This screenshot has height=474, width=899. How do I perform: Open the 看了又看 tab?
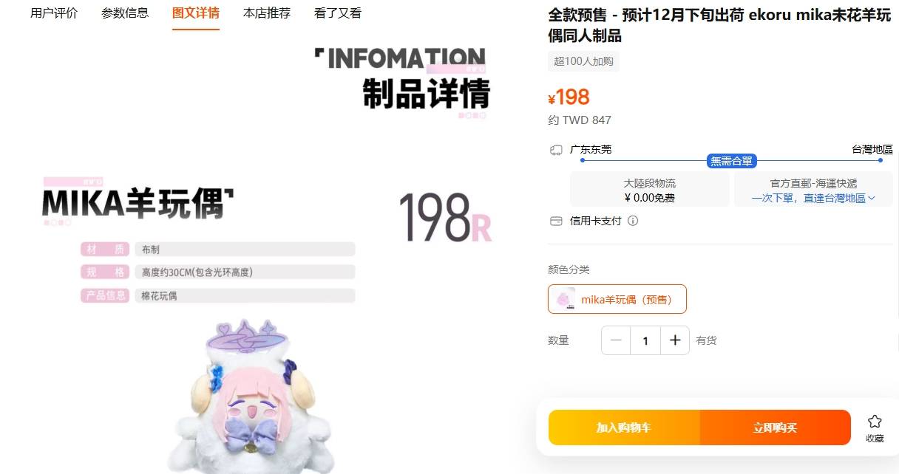click(338, 13)
